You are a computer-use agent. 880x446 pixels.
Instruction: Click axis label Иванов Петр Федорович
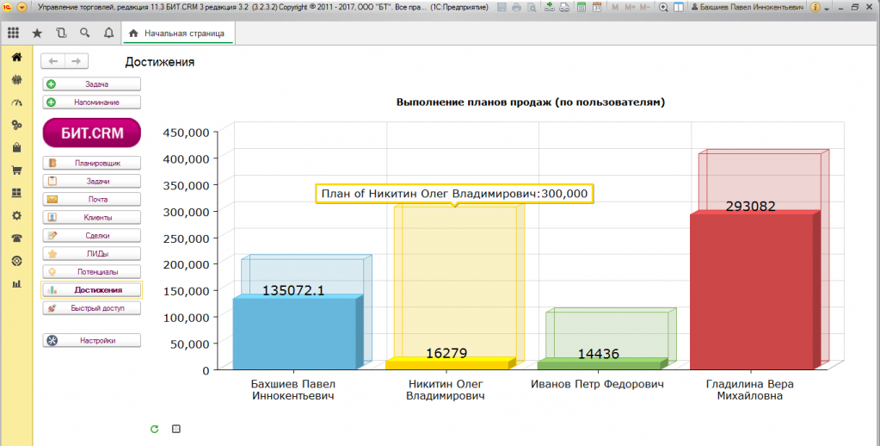(597, 384)
